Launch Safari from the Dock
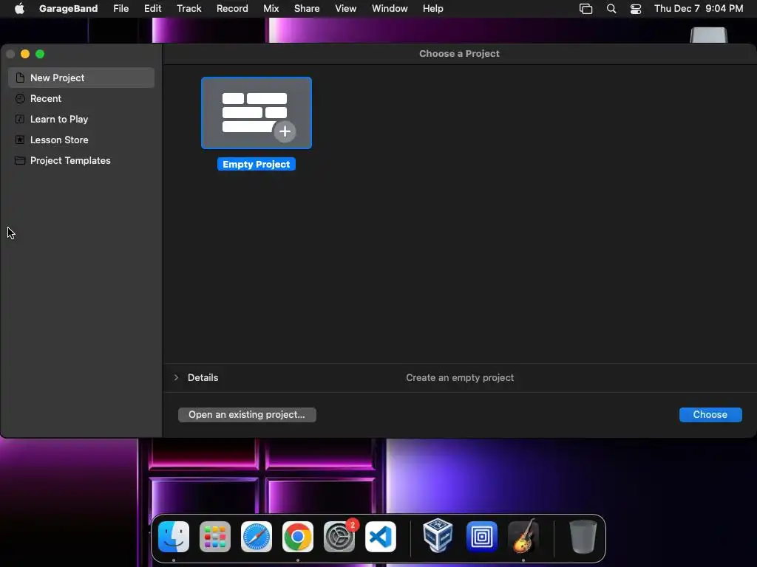Image resolution: width=757 pixels, height=567 pixels. (257, 537)
